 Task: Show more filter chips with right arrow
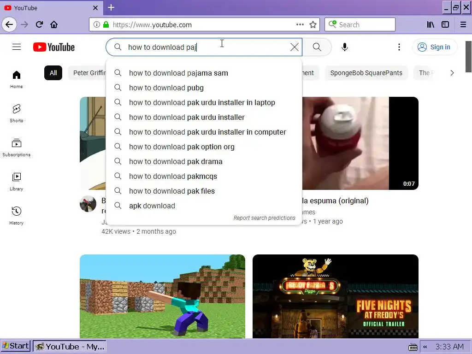click(x=452, y=73)
